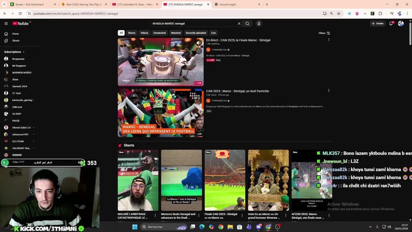Select the Recently uploaded filter chip
Viewport: 412px width, 232px height.
(196, 33)
